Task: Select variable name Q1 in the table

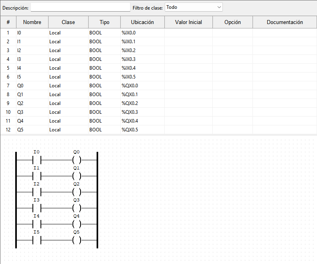Action: point(32,95)
